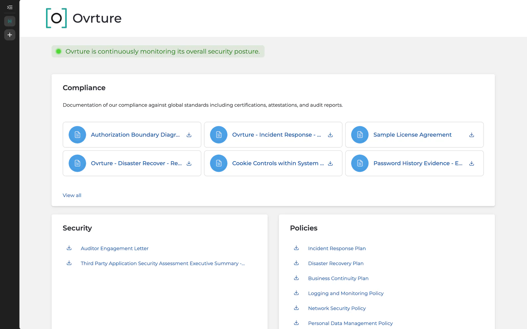Download Authorization Boundary Diagram file

(189, 135)
